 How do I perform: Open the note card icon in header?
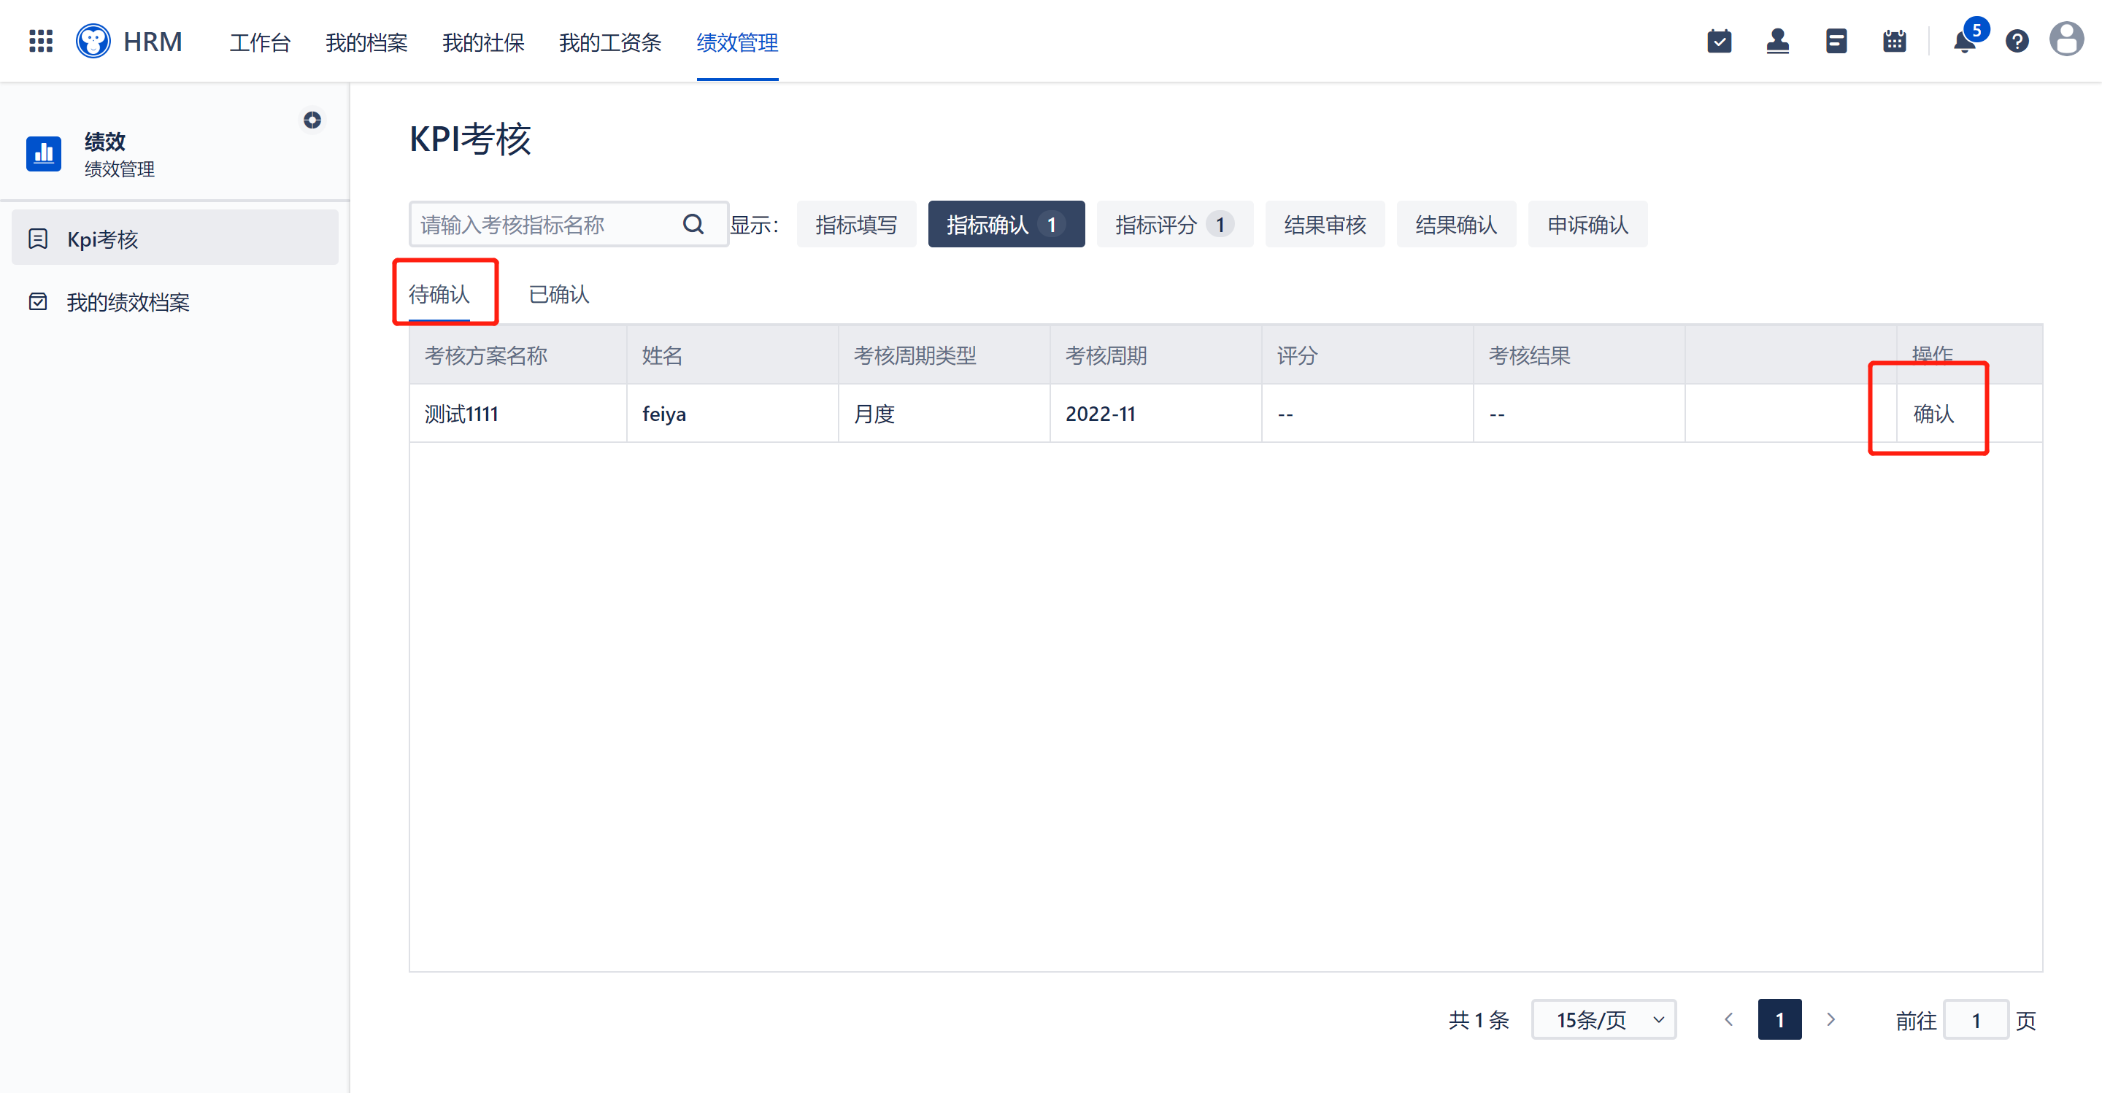[x=1836, y=41]
